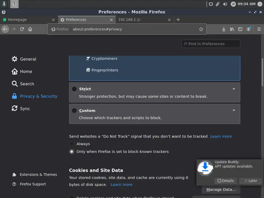Open the Downloads arrow icon
Screen dimensions: 264x198
click(x=224, y=29)
